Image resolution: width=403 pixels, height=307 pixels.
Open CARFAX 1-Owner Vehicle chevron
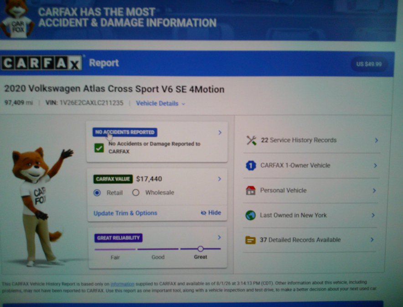click(x=375, y=166)
